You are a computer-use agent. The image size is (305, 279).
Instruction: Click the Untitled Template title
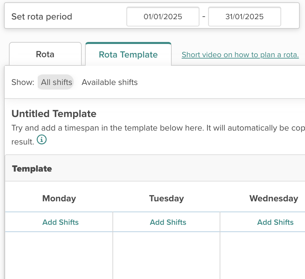click(x=54, y=114)
